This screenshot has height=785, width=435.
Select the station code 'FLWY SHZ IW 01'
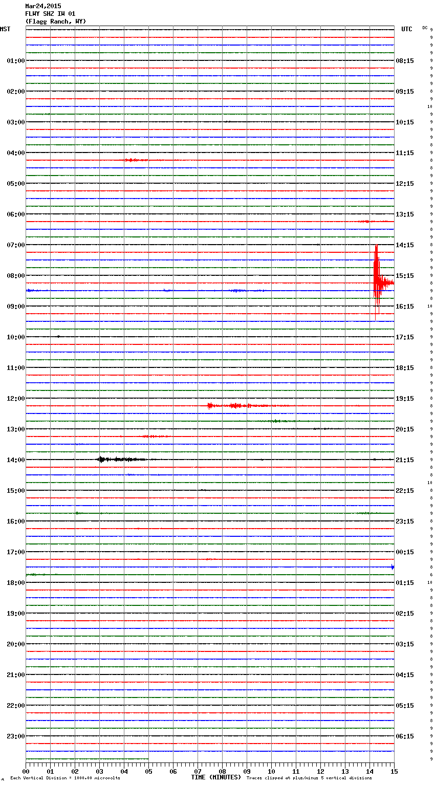pyautogui.click(x=50, y=14)
